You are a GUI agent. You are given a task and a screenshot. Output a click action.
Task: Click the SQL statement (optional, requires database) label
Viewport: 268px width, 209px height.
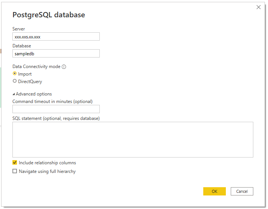click(x=56, y=118)
